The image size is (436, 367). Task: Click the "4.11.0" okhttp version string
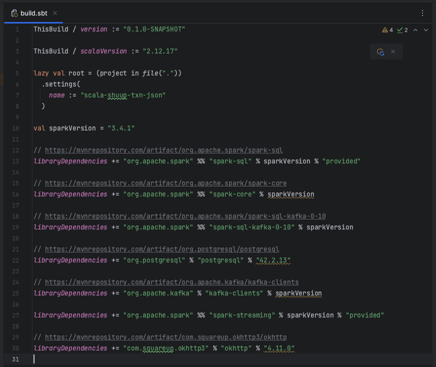click(279, 348)
